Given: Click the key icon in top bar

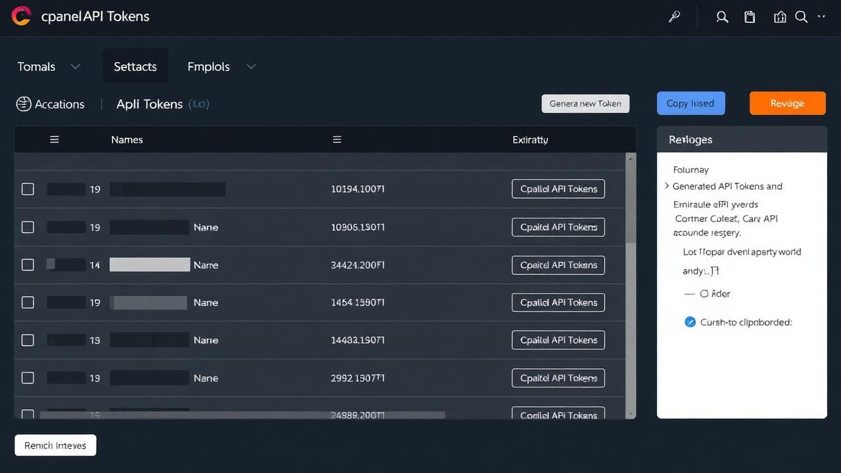Looking at the screenshot, I should pyautogui.click(x=674, y=17).
